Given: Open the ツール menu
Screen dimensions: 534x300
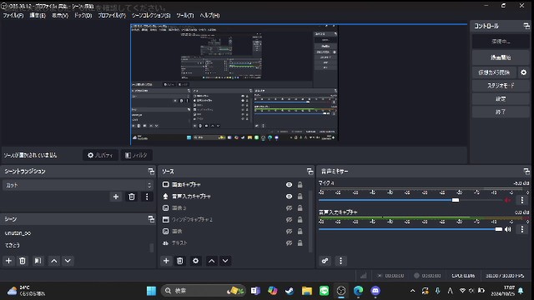Looking at the screenshot, I should (185, 15).
